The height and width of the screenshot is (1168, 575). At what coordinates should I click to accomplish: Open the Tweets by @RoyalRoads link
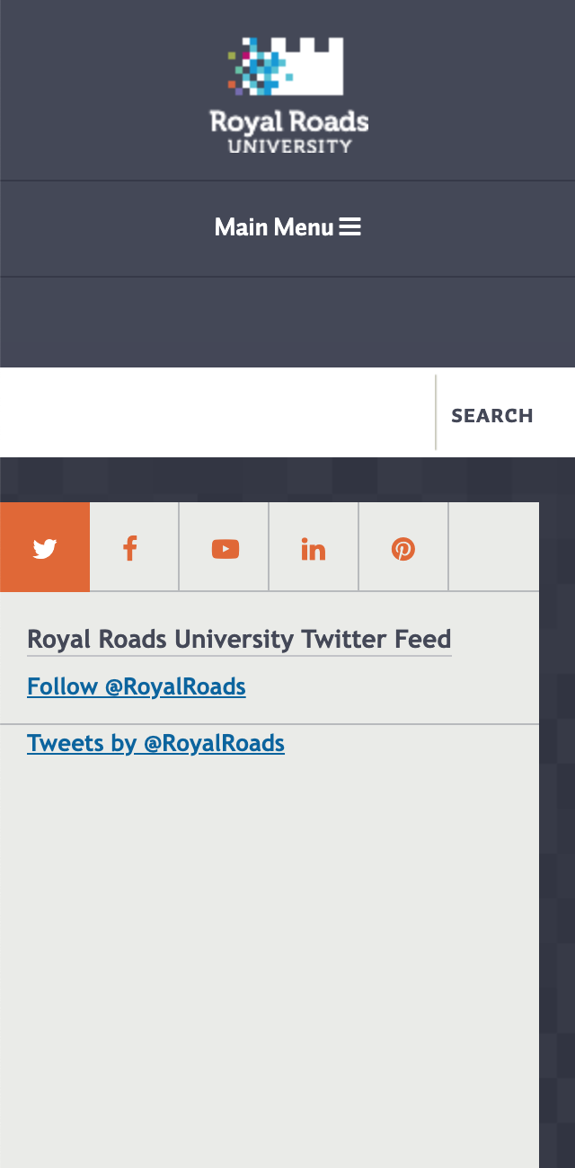pyautogui.click(x=156, y=743)
